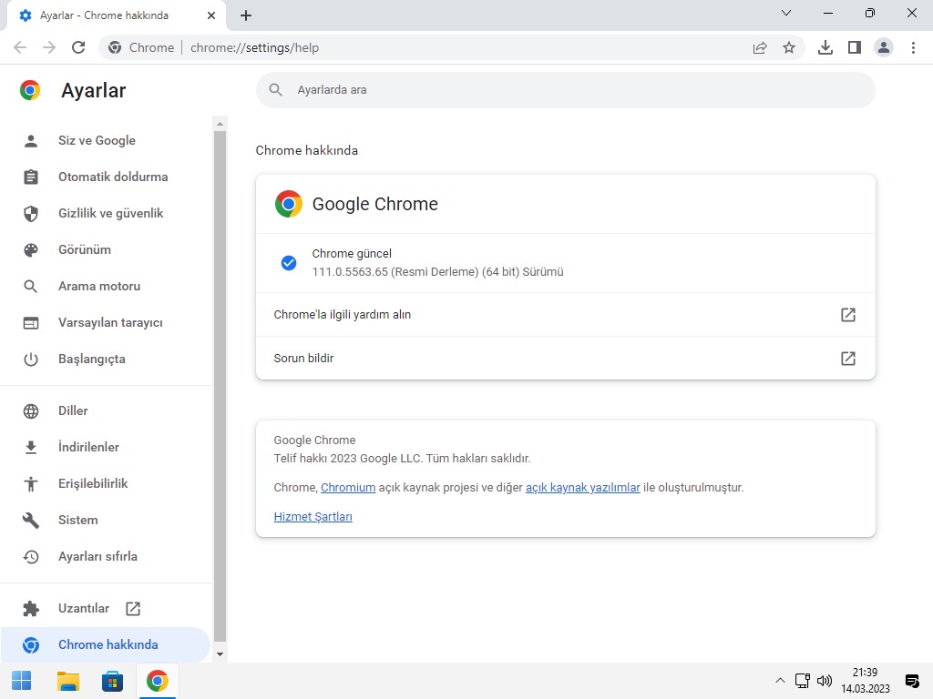Click the shield icon for Gizlilik ve güvenlik
The image size is (933, 699).
(x=31, y=213)
